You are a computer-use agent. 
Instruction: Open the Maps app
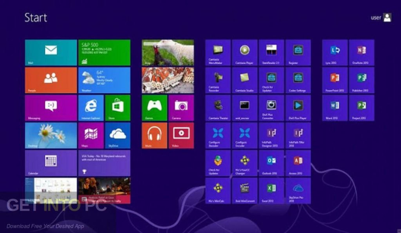click(90, 136)
